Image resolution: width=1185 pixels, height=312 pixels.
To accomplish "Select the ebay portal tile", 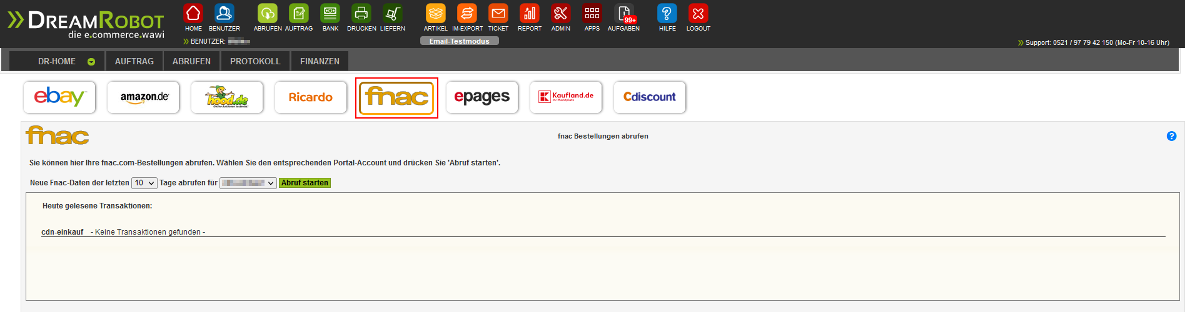I will pyautogui.click(x=59, y=97).
